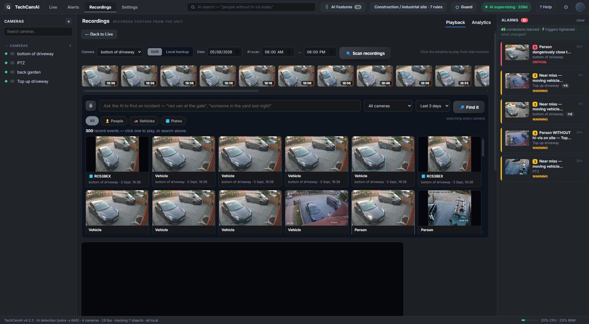Click the Back to Live button
Image resolution: width=589 pixels, height=324 pixels.
pos(99,34)
